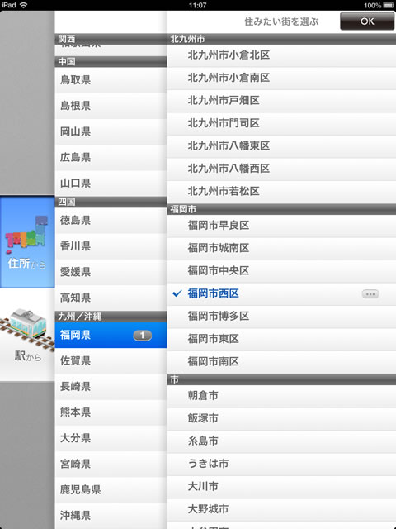Tap the ellipsis button beside 福岡市西区

tap(370, 294)
